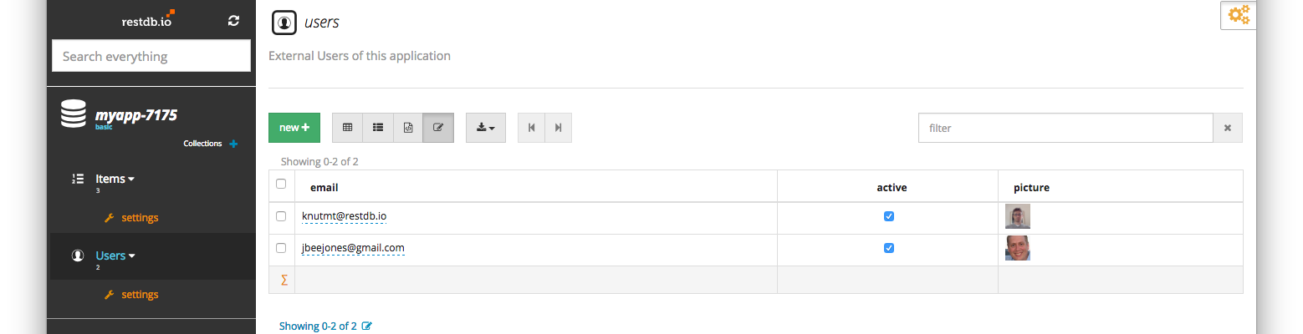The width and height of the screenshot is (1303, 334).
Task: Expand the Items collection caret
Action: pyautogui.click(x=131, y=180)
